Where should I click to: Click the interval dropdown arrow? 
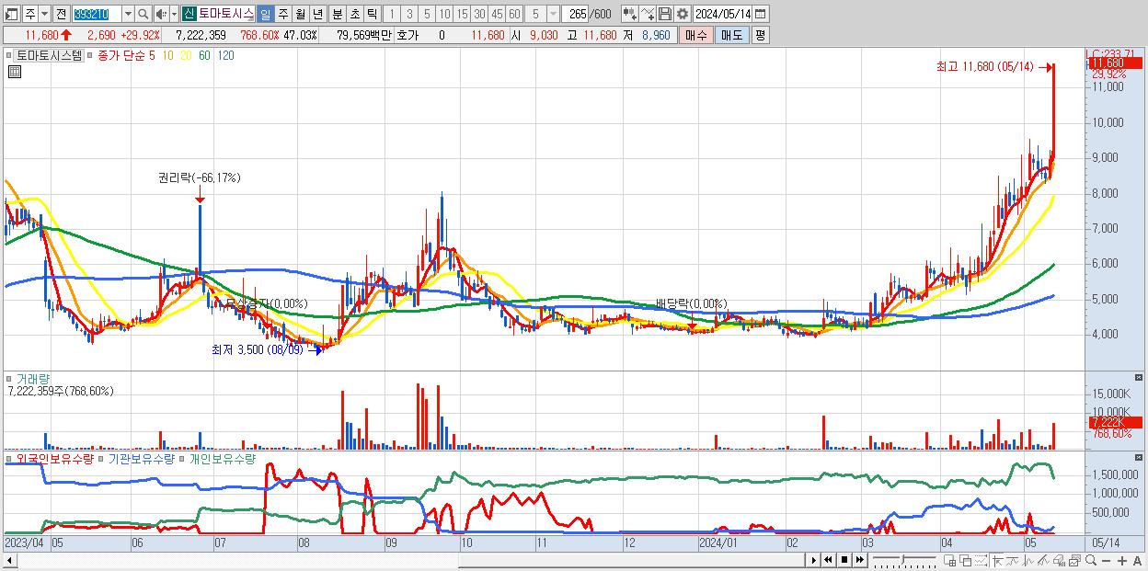[553, 14]
